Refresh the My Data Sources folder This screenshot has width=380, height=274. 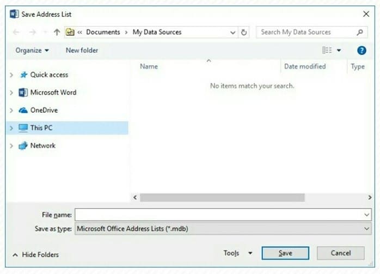[x=244, y=32]
